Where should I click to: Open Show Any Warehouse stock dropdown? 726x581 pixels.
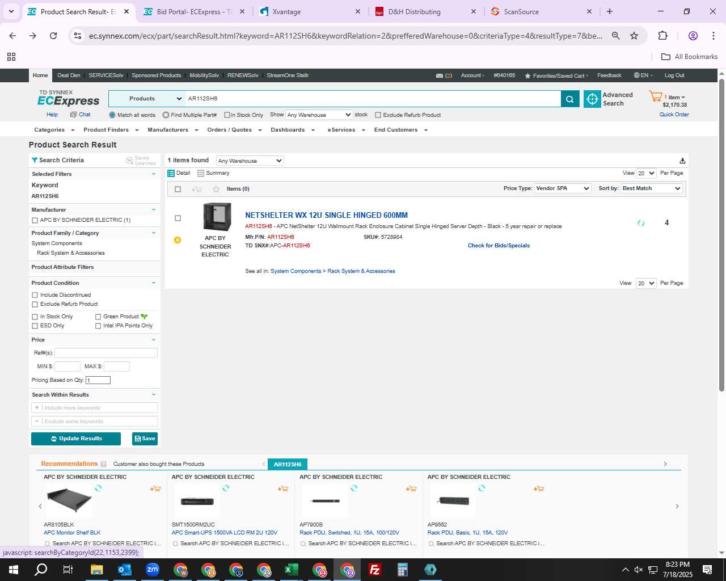(319, 115)
